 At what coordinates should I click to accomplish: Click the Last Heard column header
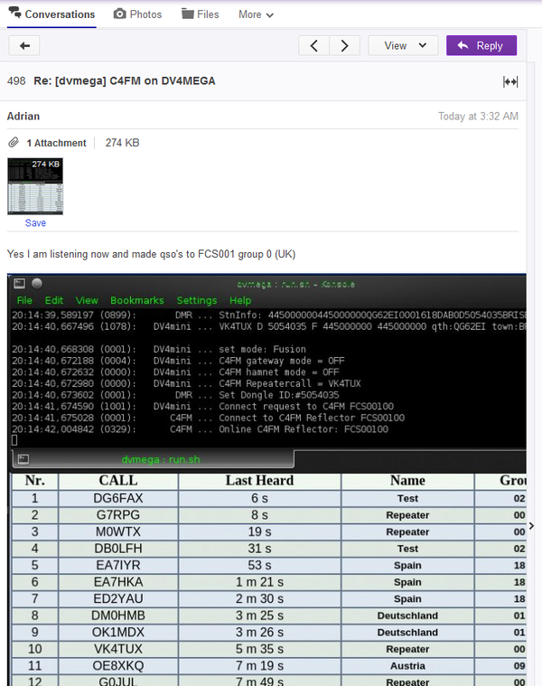point(259,480)
